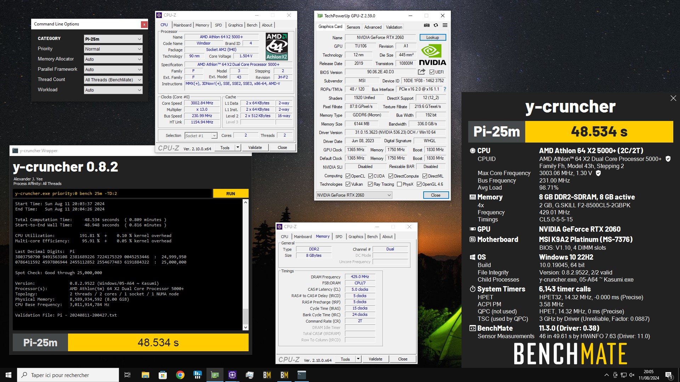
Task: Toggle the Ray Tracing checkbox
Action: tap(370, 184)
